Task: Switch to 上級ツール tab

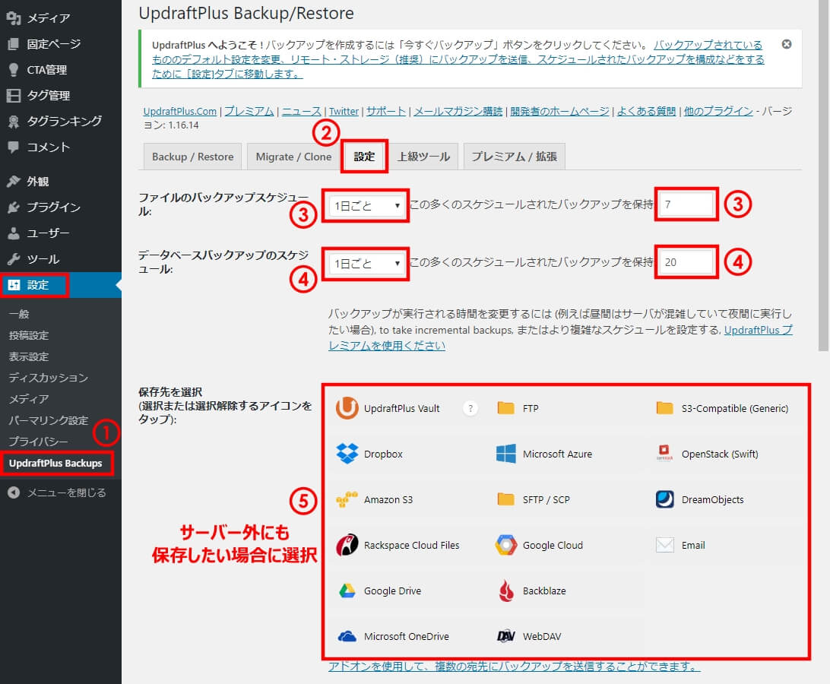Action: coord(423,157)
